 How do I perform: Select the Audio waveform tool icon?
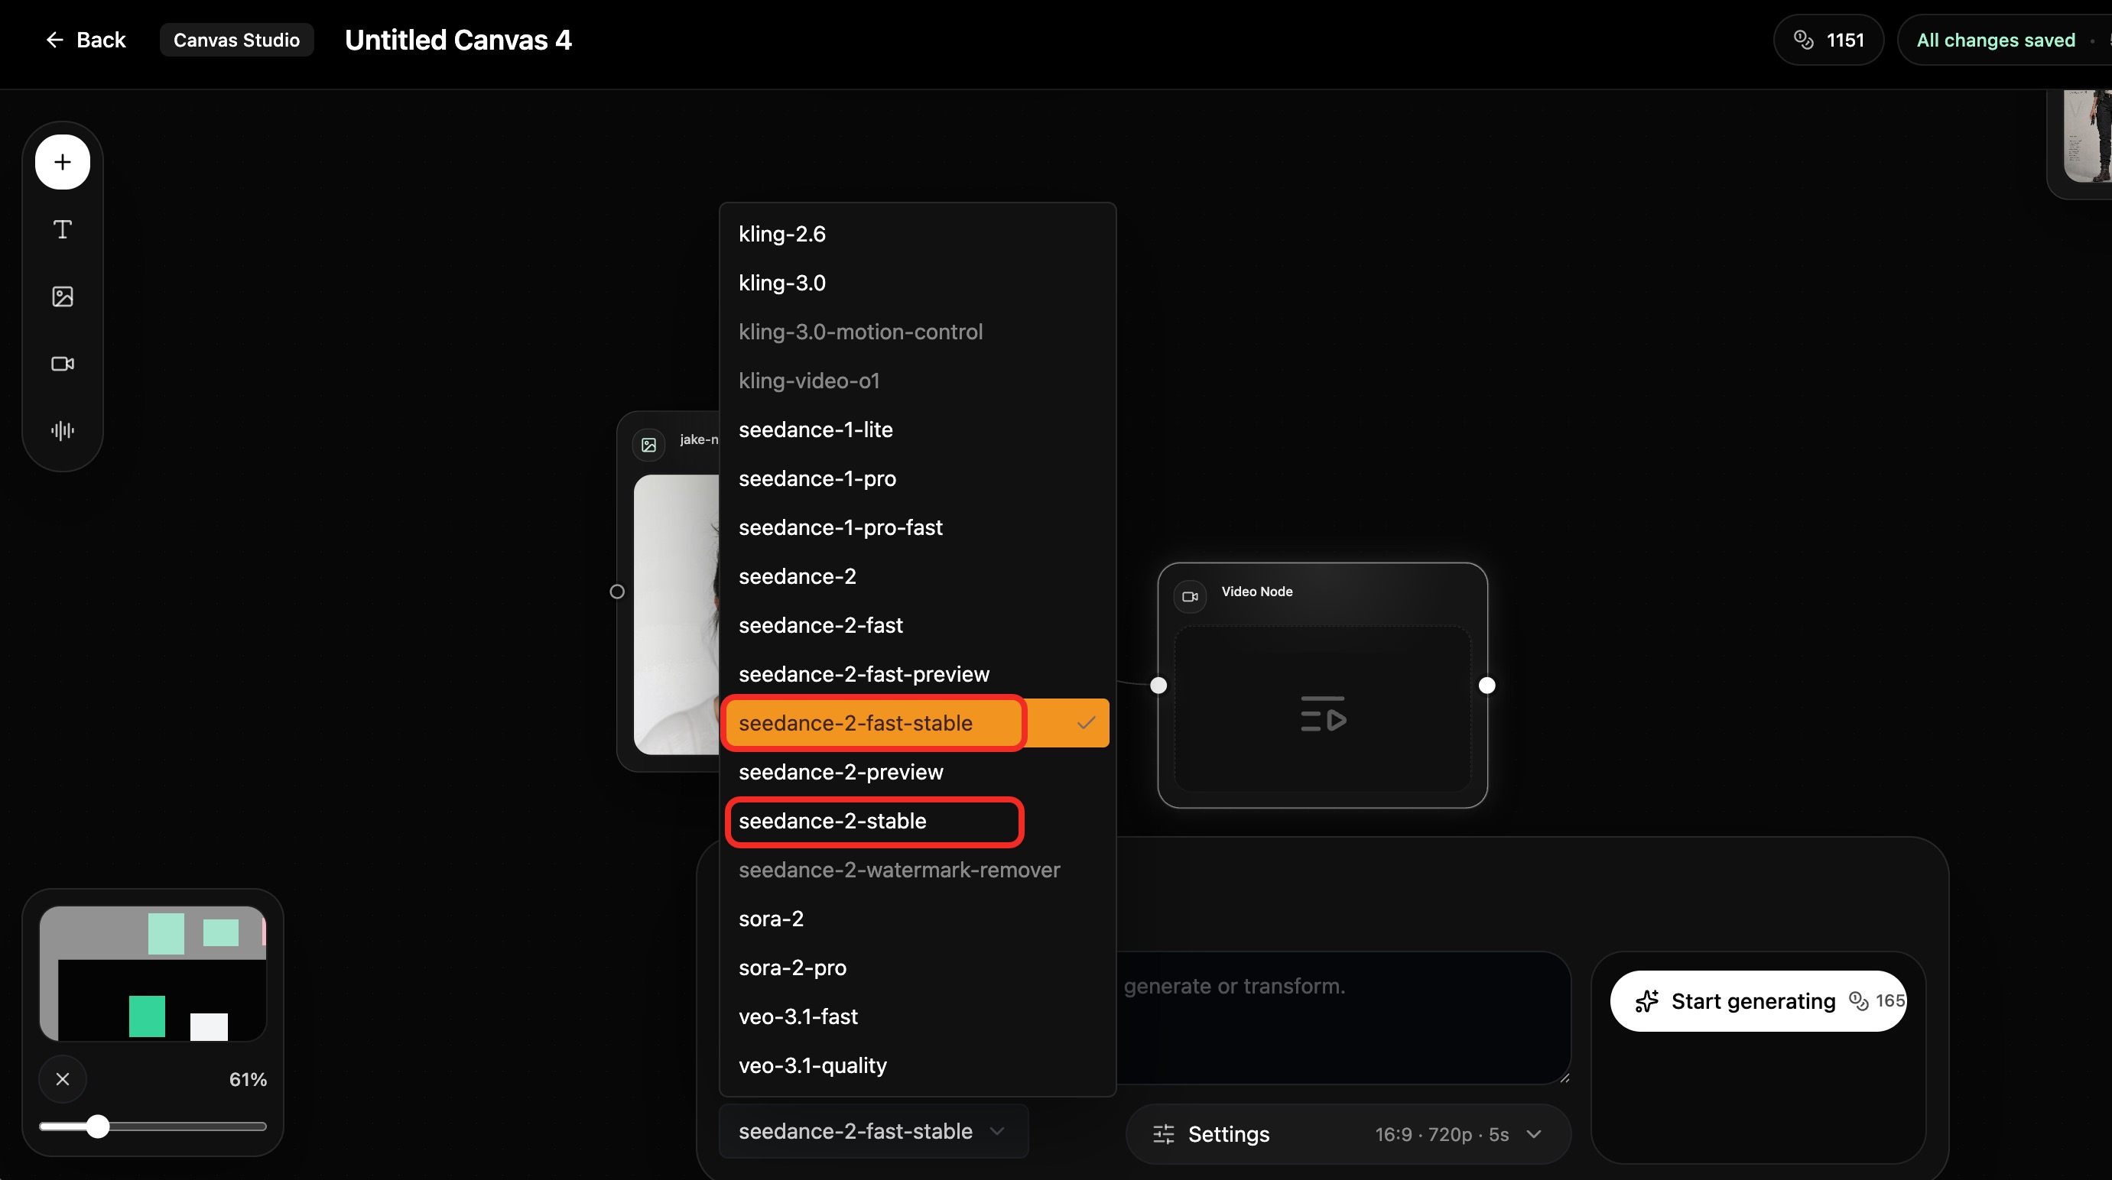pos(62,430)
